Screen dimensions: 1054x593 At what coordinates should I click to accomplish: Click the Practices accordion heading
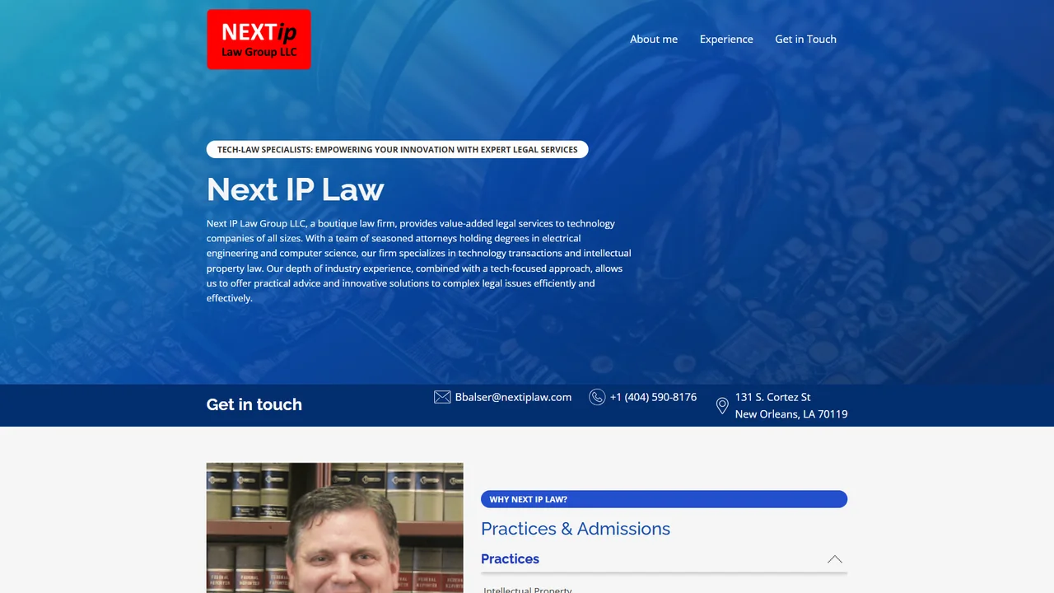[x=510, y=558]
